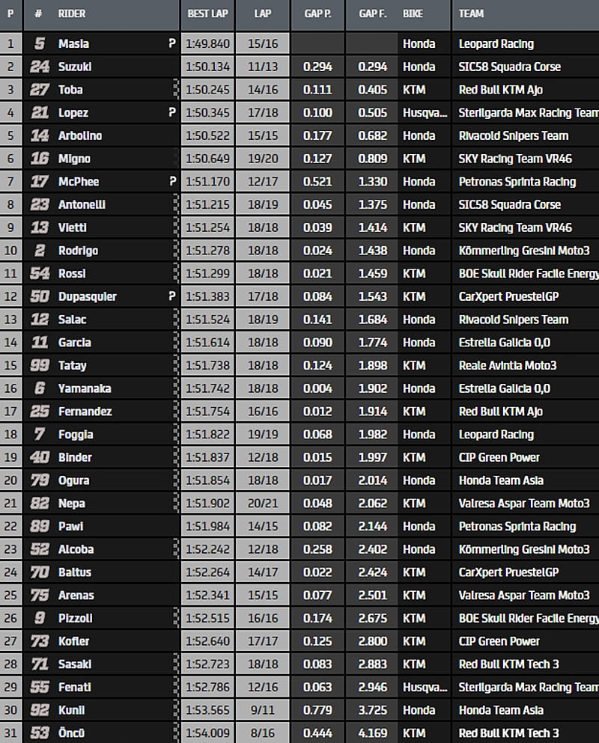This screenshot has width=599, height=743.
Task: Open the Leopard Racing team for Foggia
Action: (x=496, y=434)
